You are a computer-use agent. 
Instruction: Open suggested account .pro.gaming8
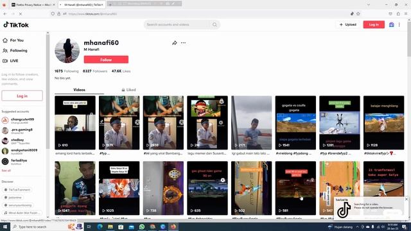coord(22,131)
